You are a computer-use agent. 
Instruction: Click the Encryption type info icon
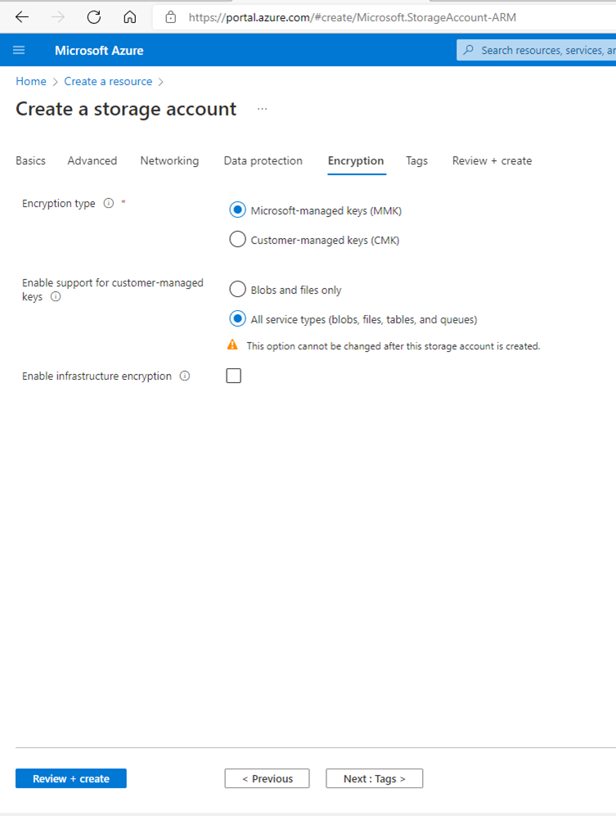108,204
